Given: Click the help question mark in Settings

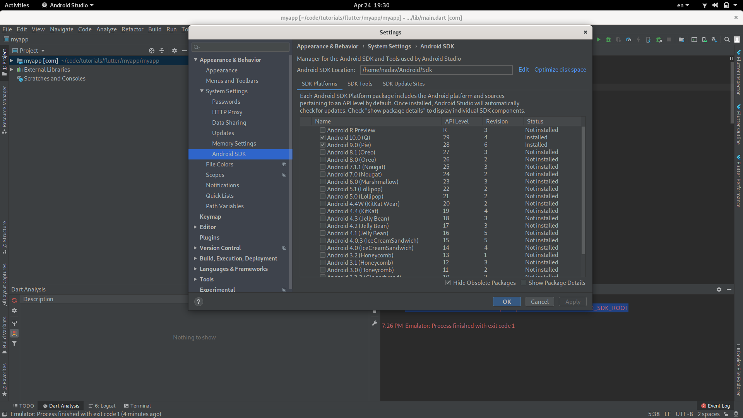Looking at the screenshot, I should click(199, 302).
